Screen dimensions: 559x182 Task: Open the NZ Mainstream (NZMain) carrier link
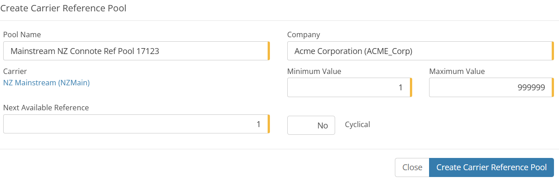pyautogui.click(x=47, y=83)
